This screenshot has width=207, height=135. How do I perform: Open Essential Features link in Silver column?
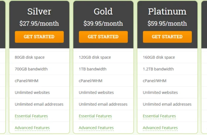point(31,116)
